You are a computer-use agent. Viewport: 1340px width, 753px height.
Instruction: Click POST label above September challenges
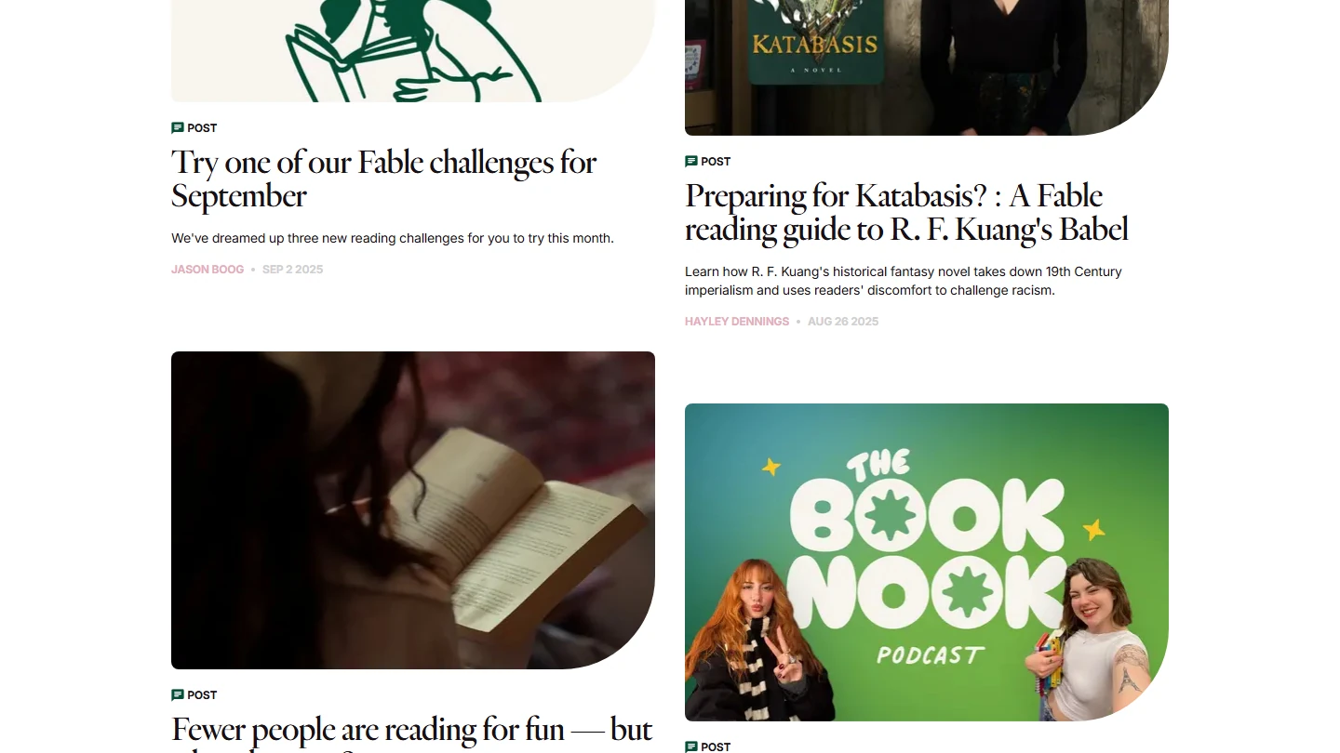click(202, 128)
